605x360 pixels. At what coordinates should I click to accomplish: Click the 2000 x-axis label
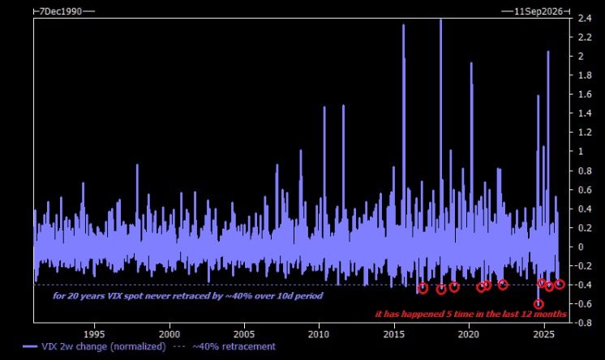click(169, 334)
